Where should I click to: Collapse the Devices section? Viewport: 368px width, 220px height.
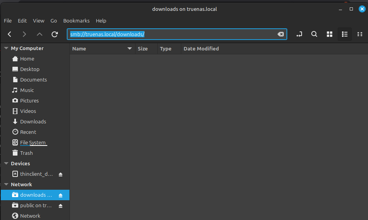6,164
